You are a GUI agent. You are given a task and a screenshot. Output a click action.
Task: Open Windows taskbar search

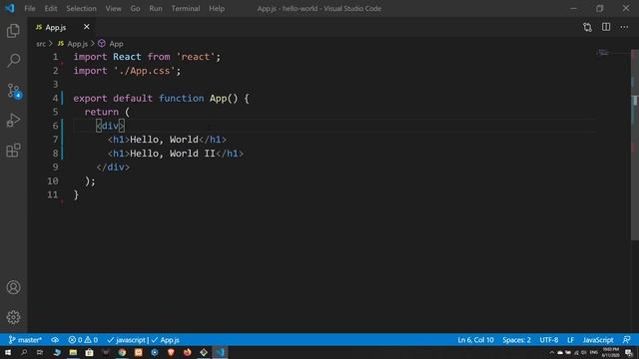24,352
